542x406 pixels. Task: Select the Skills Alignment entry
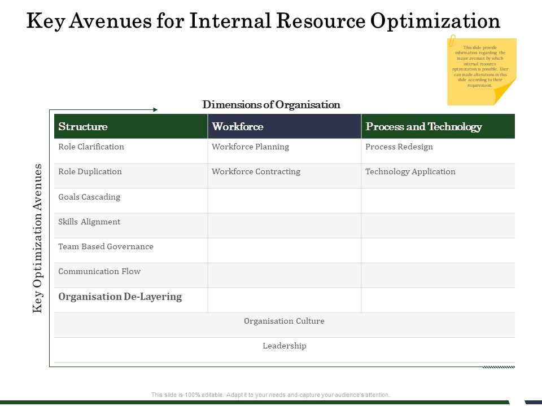89,222
